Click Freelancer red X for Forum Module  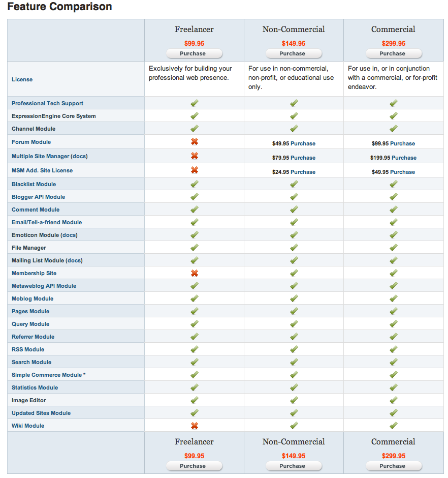pos(194,142)
